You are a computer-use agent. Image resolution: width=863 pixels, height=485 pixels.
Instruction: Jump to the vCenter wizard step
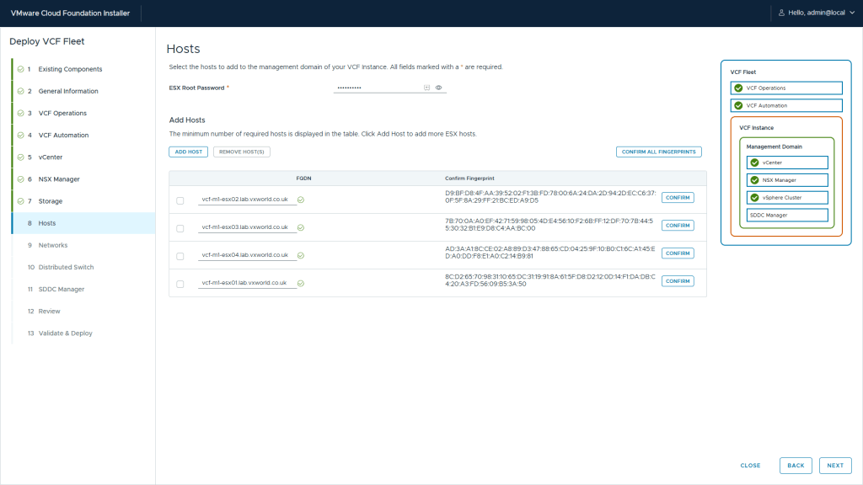pyautogui.click(x=50, y=157)
